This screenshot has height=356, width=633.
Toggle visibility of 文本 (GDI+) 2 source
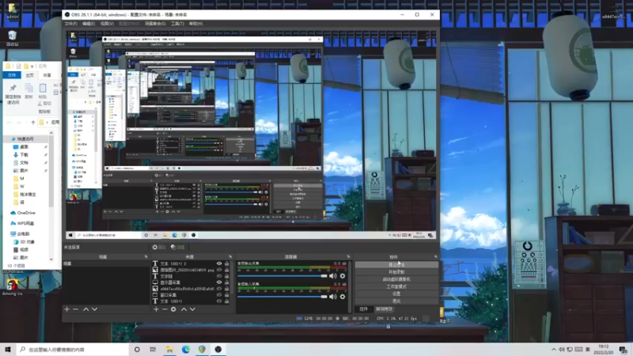click(x=219, y=263)
